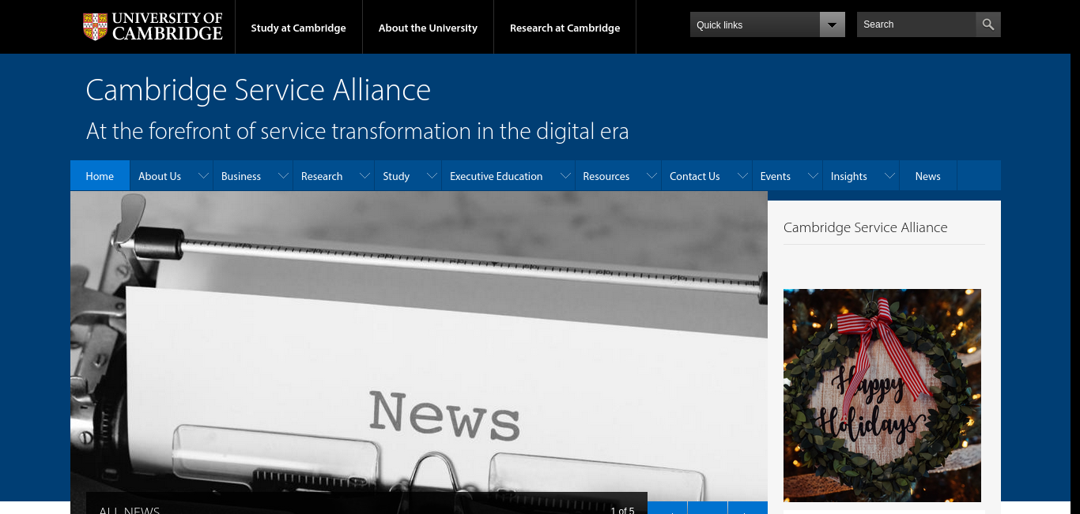Image resolution: width=1080 pixels, height=514 pixels.
Task: Click the University of Cambridge logo
Action: click(x=153, y=27)
